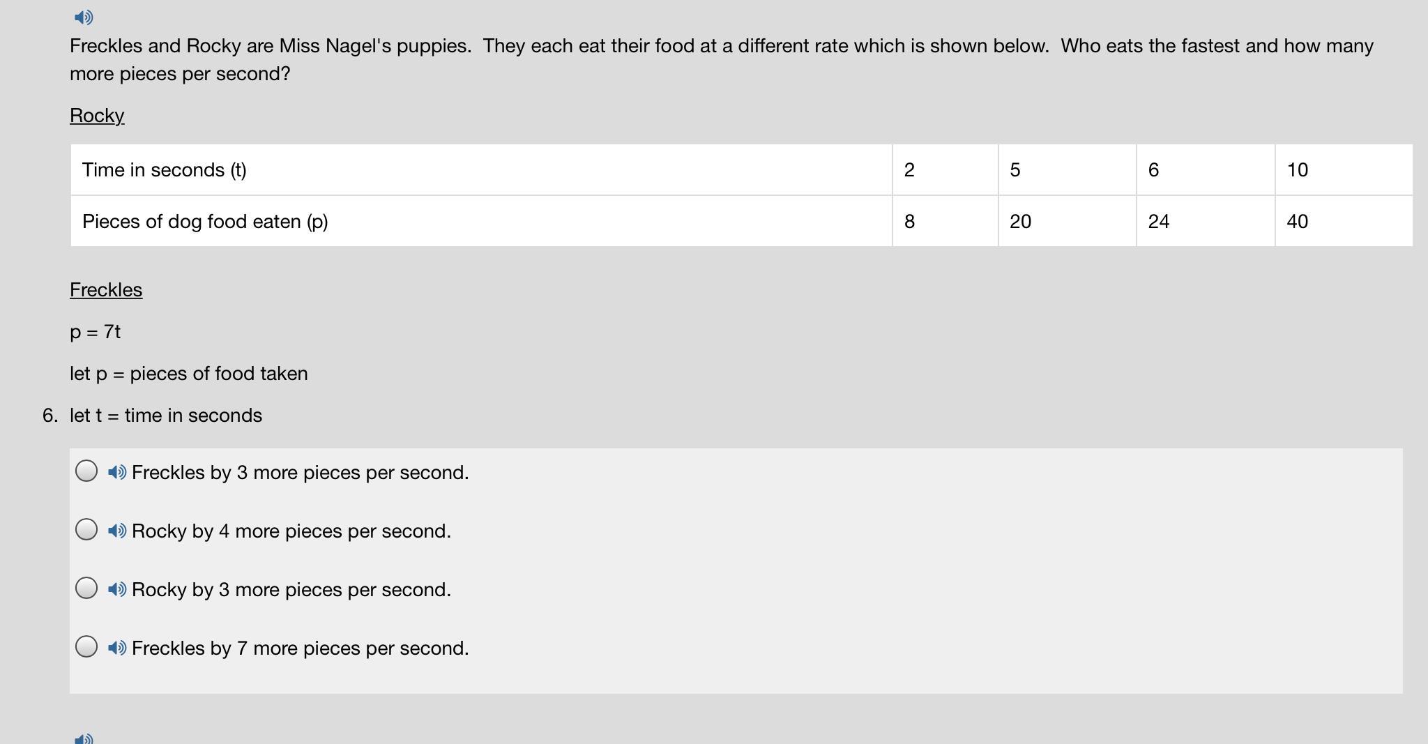Image resolution: width=1428 pixels, height=744 pixels.
Task: Play audio for Rocky by 3 answer
Action: [x=117, y=589]
